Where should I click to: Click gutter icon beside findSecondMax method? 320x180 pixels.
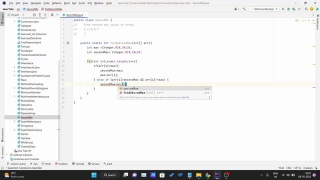tap(68, 43)
